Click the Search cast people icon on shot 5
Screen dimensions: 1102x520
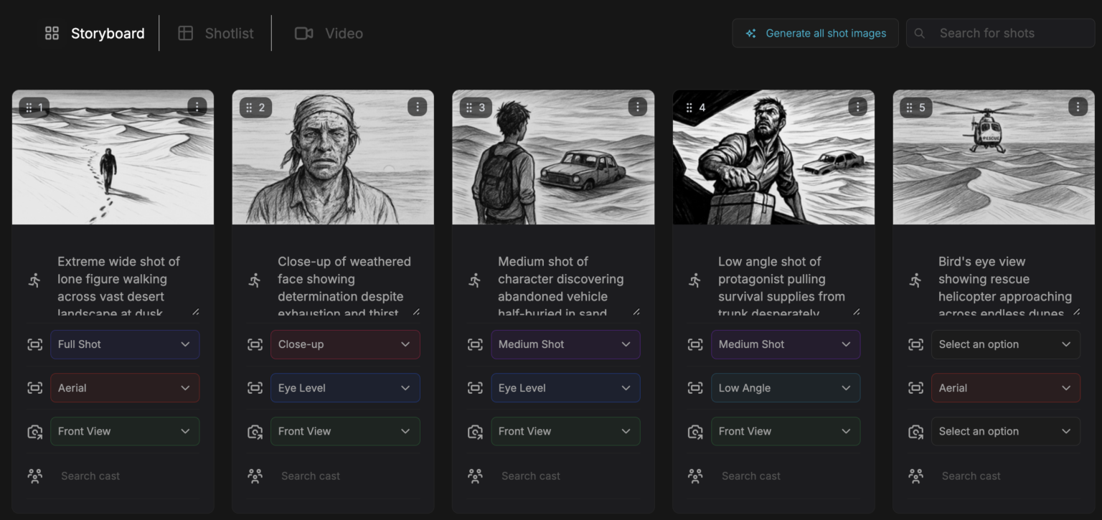tap(915, 475)
